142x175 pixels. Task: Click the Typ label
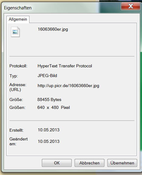[14, 76]
